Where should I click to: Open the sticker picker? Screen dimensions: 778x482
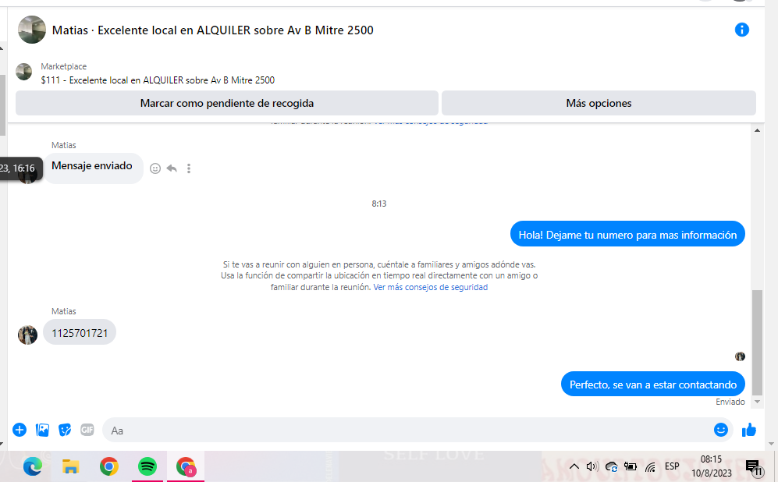tap(65, 430)
